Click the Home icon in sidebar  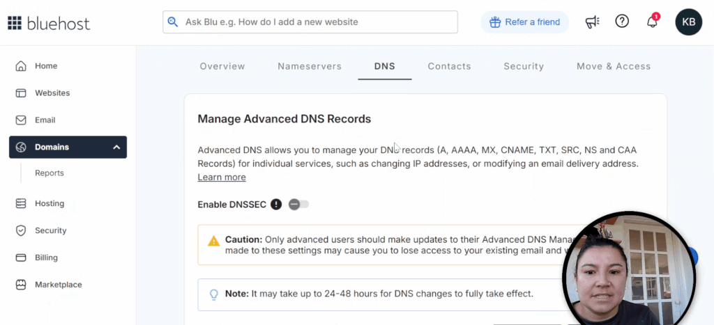(21, 66)
